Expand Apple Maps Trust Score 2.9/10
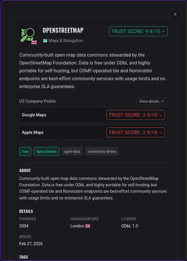Image resolution: width=187 pixels, height=261 pixels. pyautogui.click(x=135, y=132)
